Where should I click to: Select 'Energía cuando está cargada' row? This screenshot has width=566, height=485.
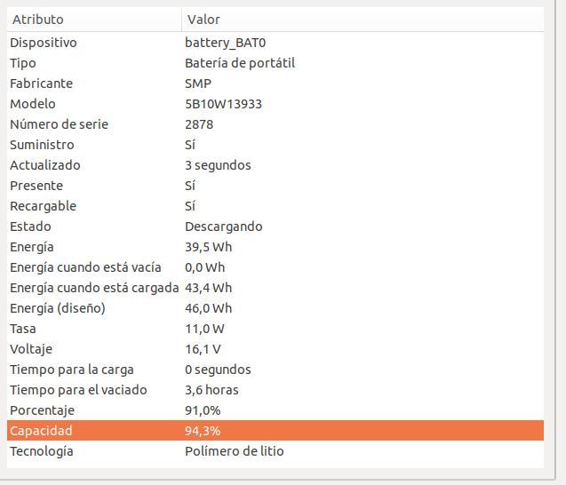pos(275,288)
